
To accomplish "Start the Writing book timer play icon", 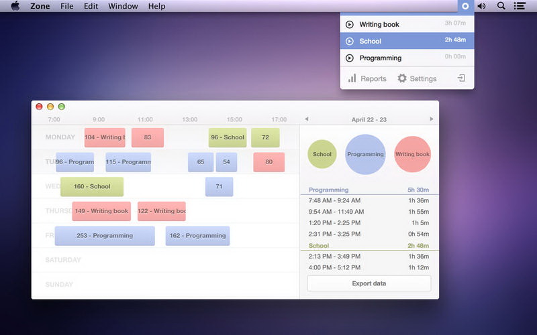I will [349, 25].
